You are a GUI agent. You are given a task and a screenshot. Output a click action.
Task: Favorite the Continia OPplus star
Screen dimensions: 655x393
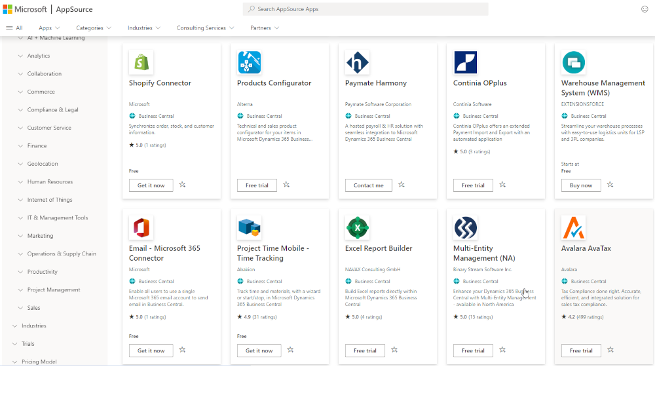502,185
